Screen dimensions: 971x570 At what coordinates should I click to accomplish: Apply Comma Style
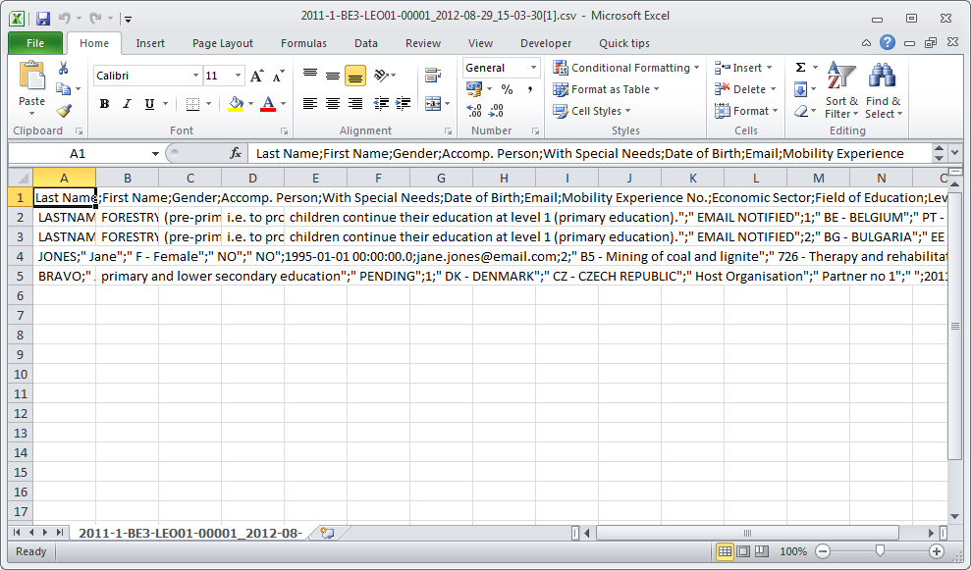530,89
